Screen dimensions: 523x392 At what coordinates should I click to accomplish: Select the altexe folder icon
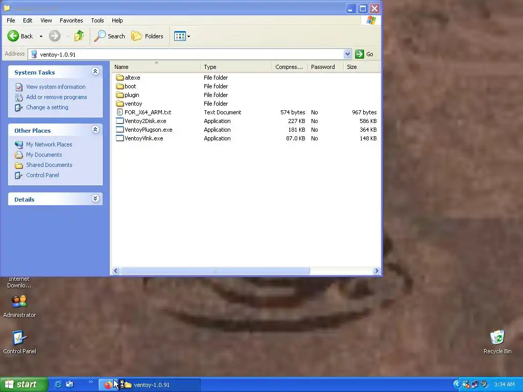(x=120, y=78)
